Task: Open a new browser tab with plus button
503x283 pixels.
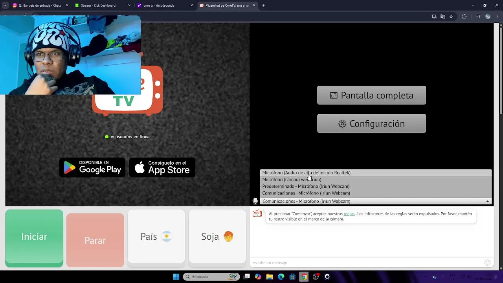Action: tap(263, 6)
